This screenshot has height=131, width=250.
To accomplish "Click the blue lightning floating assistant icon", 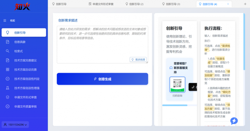I will coord(234,121).
